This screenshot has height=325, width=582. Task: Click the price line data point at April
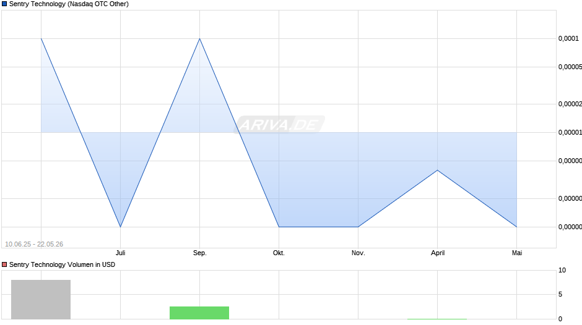click(x=438, y=170)
